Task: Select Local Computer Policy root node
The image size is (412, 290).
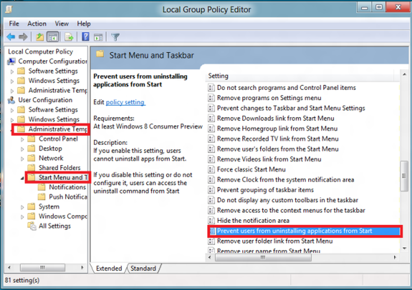Action: click(40, 52)
